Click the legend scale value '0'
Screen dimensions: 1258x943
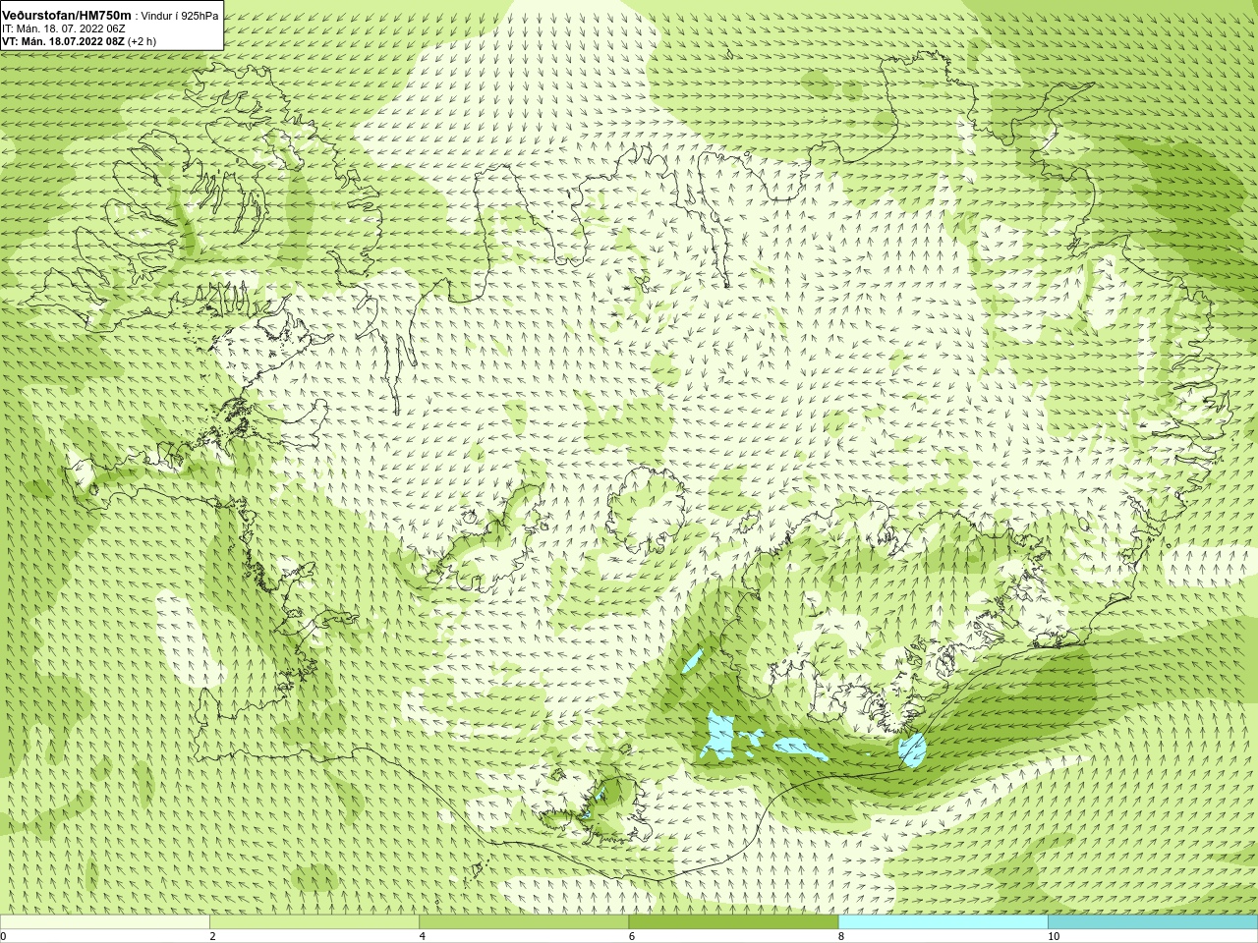point(3,936)
